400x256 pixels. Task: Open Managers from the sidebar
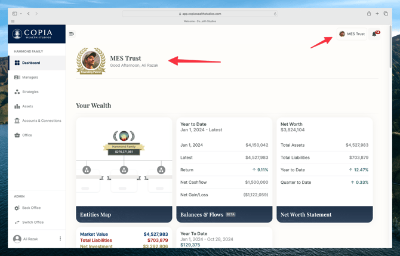point(30,77)
